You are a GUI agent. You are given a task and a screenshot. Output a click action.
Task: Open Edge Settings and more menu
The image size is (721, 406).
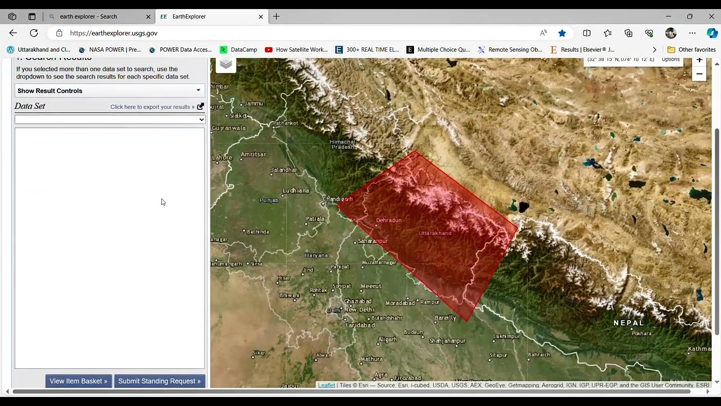point(692,33)
